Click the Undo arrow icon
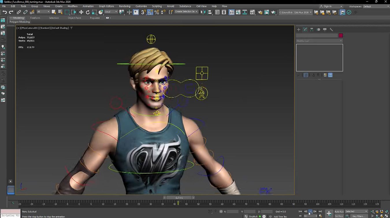The height and width of the screenshot is (218, 390). click(5, 12)
